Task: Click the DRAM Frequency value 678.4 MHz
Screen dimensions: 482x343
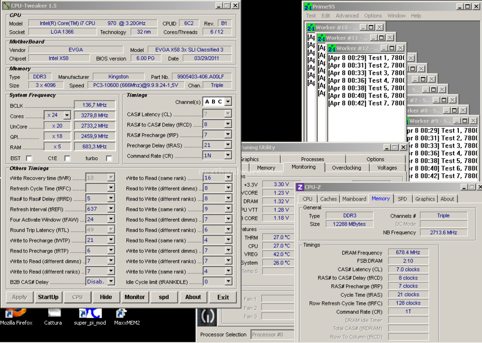Action: [x=408, y=252]
